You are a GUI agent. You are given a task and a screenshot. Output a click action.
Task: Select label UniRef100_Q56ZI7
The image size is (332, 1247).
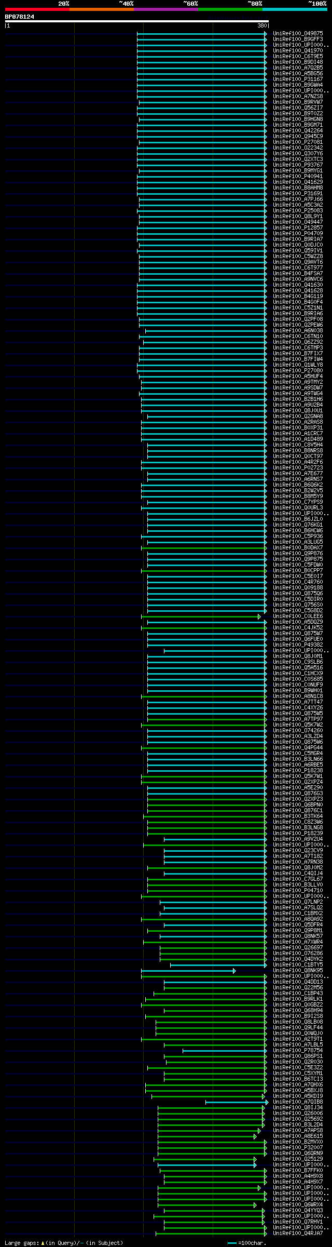[x=298, y=108]
